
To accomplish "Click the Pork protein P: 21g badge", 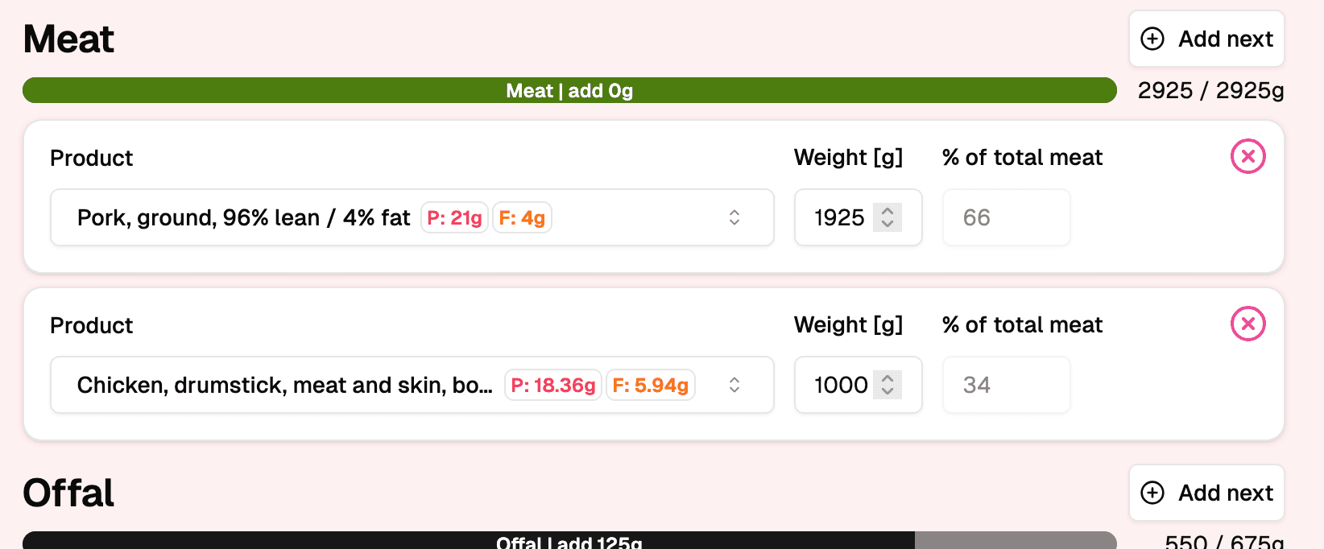I will [454, 217].
